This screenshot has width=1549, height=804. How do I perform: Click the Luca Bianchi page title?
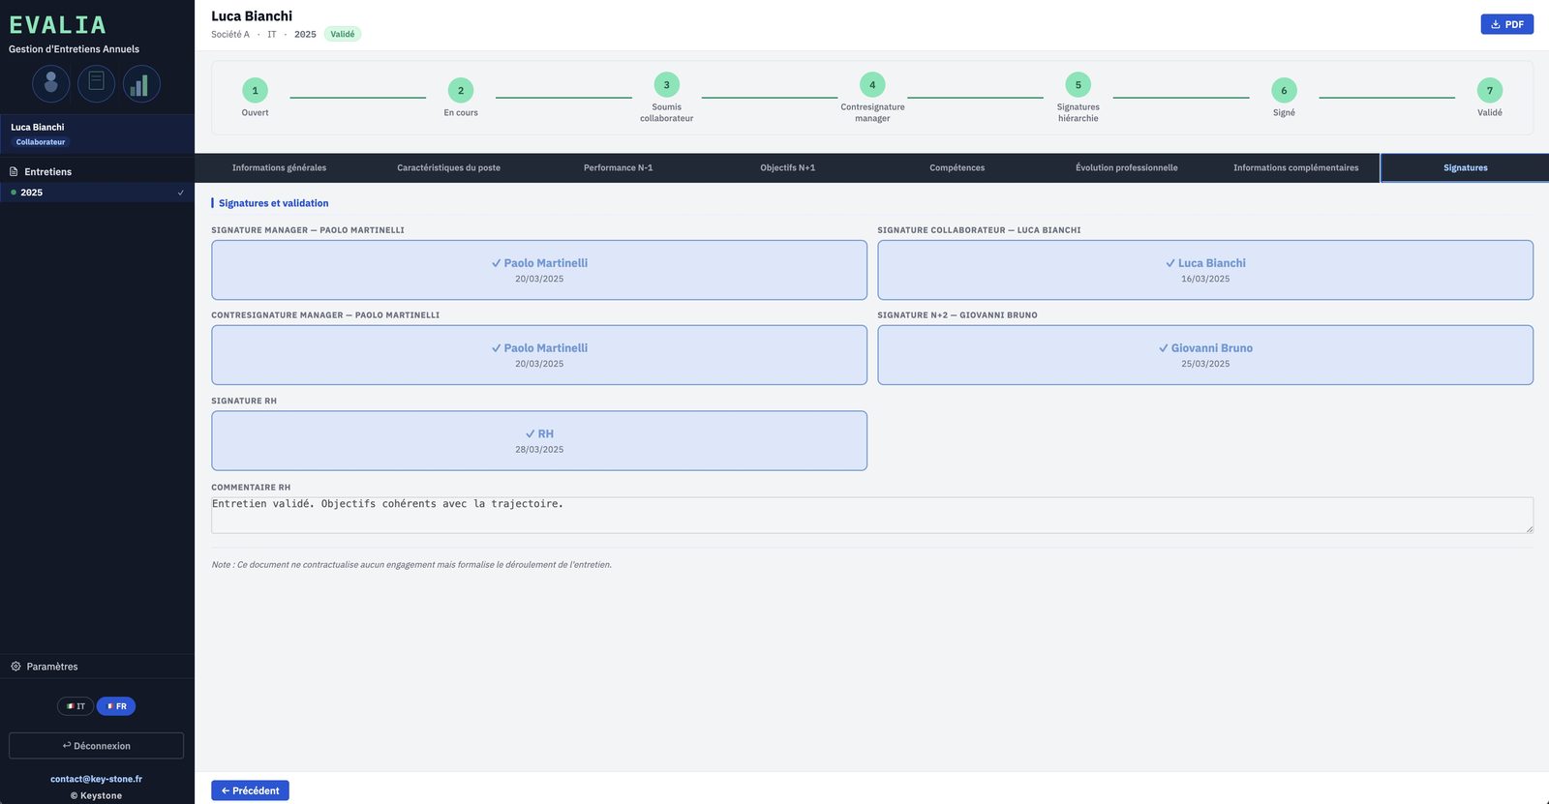[252, 15]
